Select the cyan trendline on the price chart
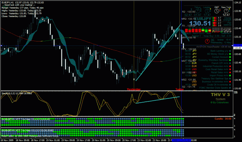This screenshot has height=142, width=242. coord(158,52)
